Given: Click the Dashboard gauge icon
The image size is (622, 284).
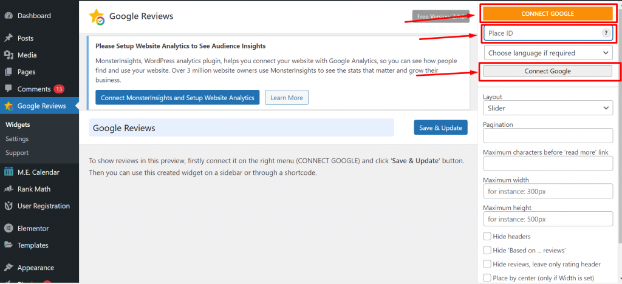Looking at the screenshot, I should pyautogui.click(x=9, y=16).
